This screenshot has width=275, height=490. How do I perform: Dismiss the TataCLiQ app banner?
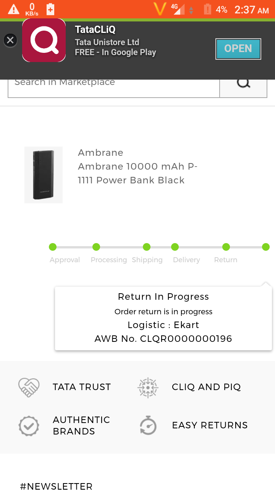pos(10,40)
